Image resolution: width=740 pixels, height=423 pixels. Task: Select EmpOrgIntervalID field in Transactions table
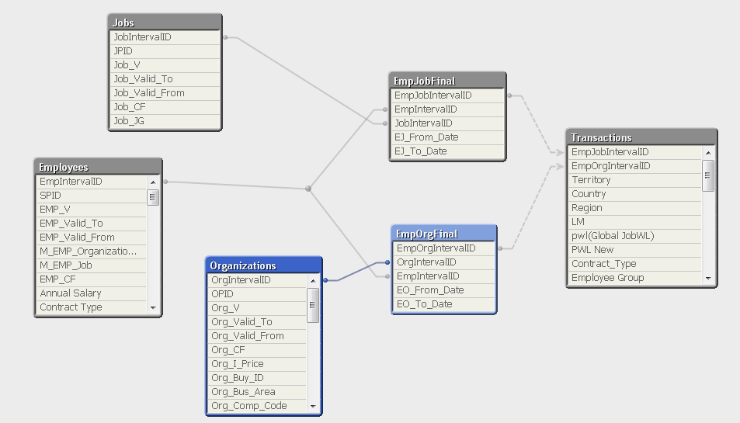[x=635, y=166]
